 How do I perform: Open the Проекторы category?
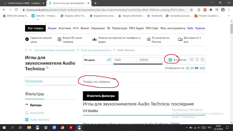(119, 28)
